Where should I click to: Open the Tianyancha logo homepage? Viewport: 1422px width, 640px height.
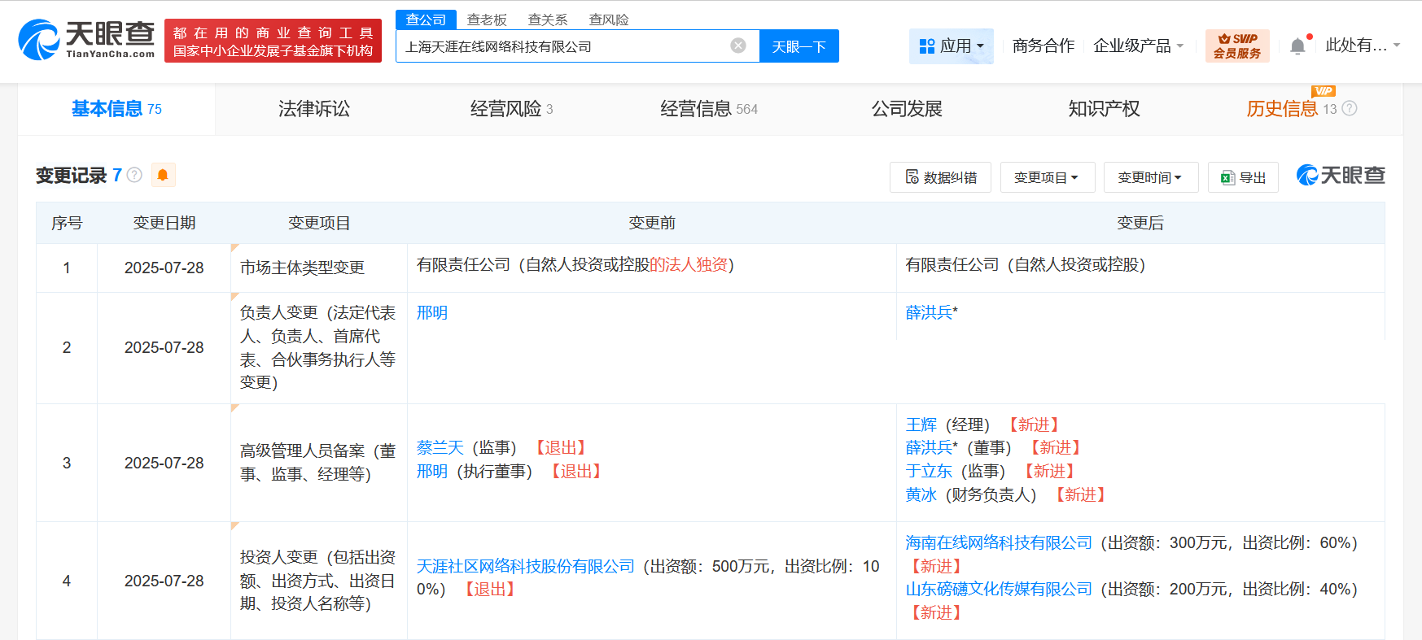pyautogui.click(x=86, y=40)
